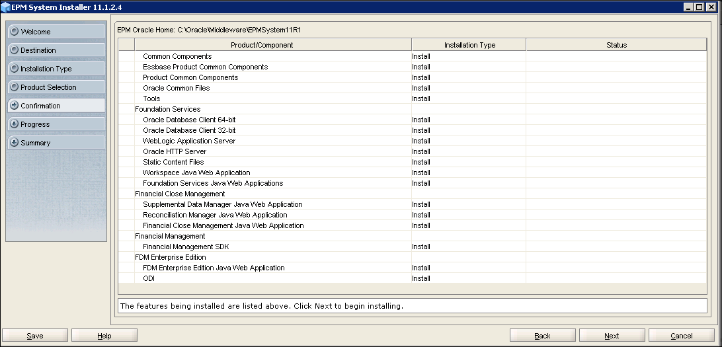Click the Welcome step icon
The height and width of the screenshot is (347, 722).
(15, 31)
